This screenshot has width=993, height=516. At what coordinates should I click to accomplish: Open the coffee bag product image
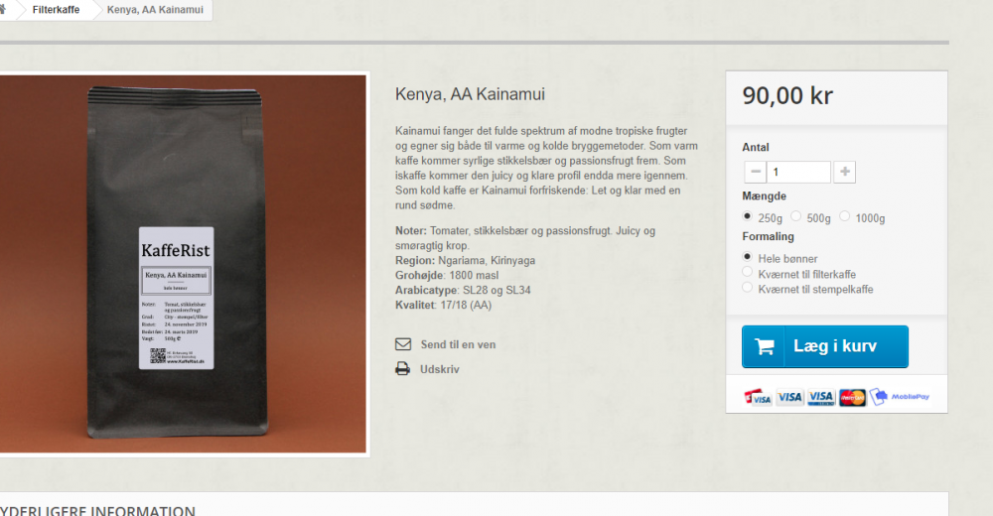tap(183, 264)
